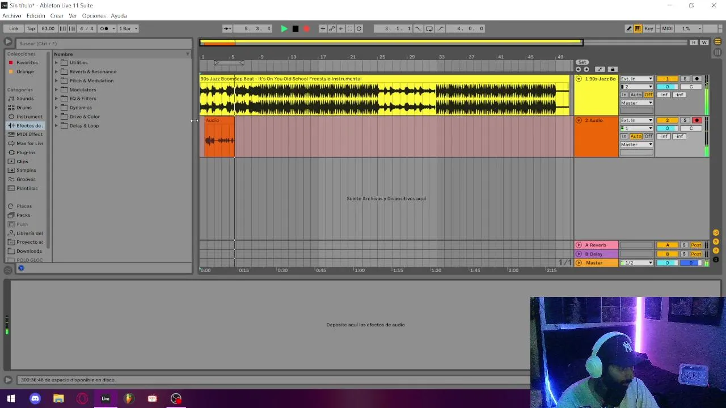Toggle Capture MIDI bracket button
726x408 pixels.
tap(350, 28)
